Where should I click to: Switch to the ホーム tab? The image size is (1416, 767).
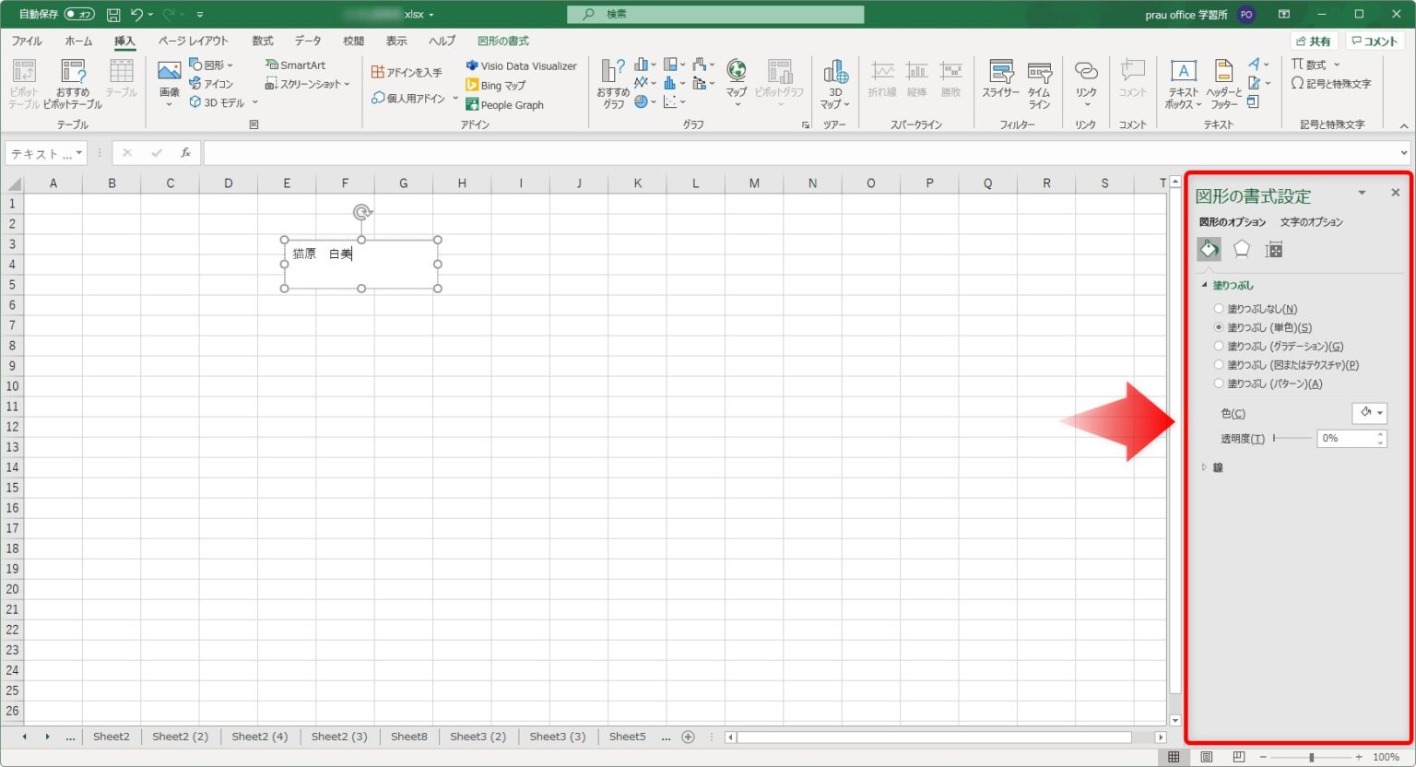78,41
